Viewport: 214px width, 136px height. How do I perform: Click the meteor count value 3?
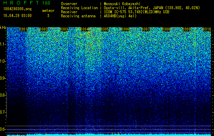(x=48, y=16)
